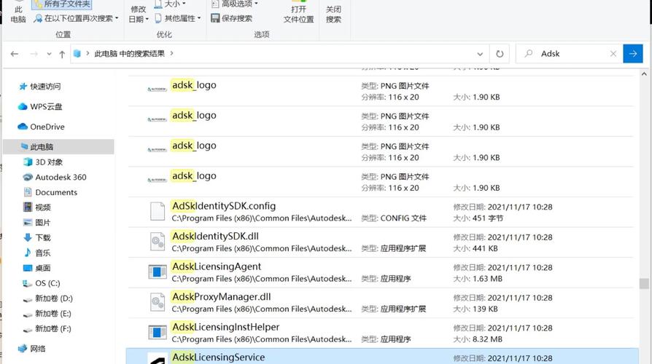Open 在以下位置再次搜索 dropdown

click(x=77, y=18)
